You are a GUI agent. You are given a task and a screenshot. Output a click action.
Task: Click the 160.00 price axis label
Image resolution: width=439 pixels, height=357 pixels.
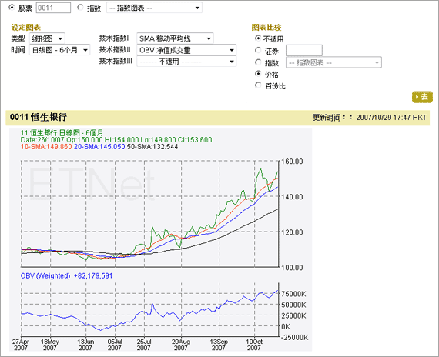click(x=292, y=162)
